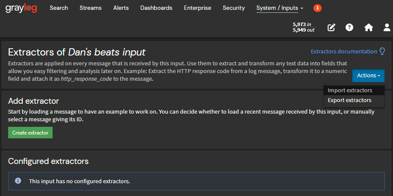393x196 pixels.
Task: Choose Export extractors from the menu
Action: [349, 100]
